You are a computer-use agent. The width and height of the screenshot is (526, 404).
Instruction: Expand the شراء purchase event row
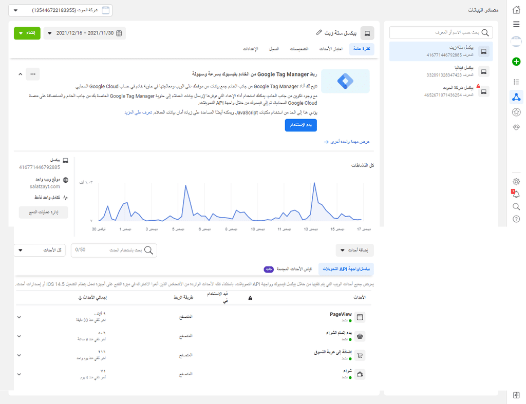[19, 375]
